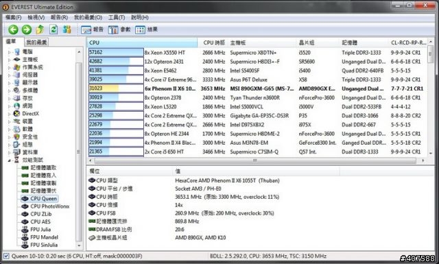Expand the multimedia tree node
The width and height of the screenshot is (439, 264).
9,91
